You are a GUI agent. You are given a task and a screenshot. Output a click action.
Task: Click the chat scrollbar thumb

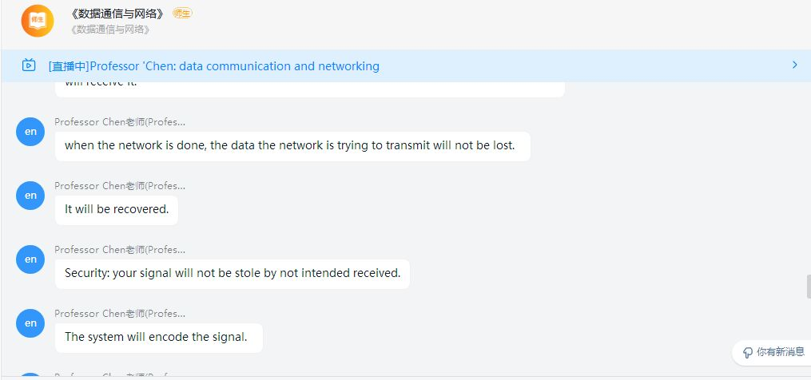point(808,286)
